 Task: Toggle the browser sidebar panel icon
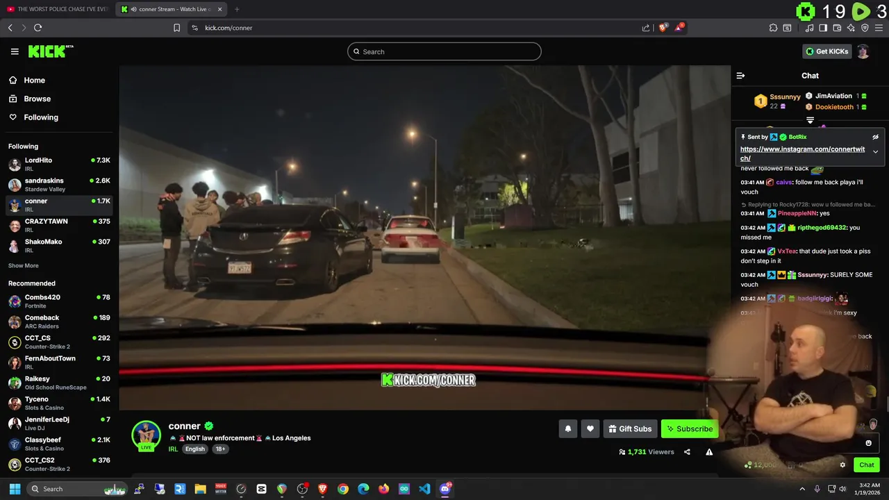pyautogui.click(x=823, y=28)
